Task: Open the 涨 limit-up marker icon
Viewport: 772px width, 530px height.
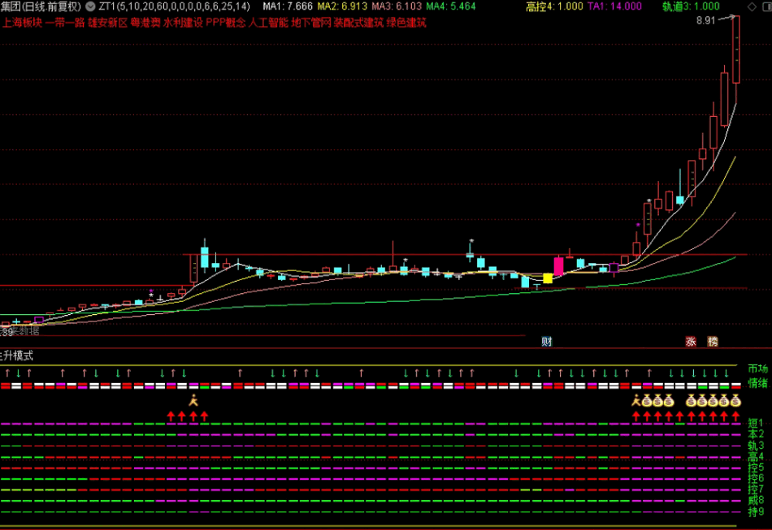Action: click(691, 341)
